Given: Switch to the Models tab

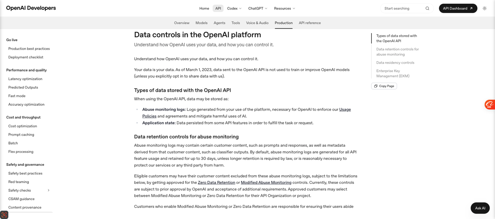Looking at the screenshot, I should click(x=201, y=23).
